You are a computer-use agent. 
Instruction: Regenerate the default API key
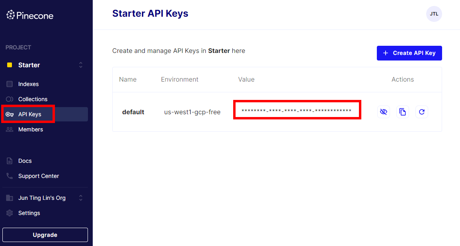coord(422,112)
